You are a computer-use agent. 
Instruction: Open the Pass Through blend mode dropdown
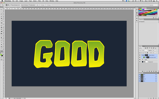tap(144, 50)
